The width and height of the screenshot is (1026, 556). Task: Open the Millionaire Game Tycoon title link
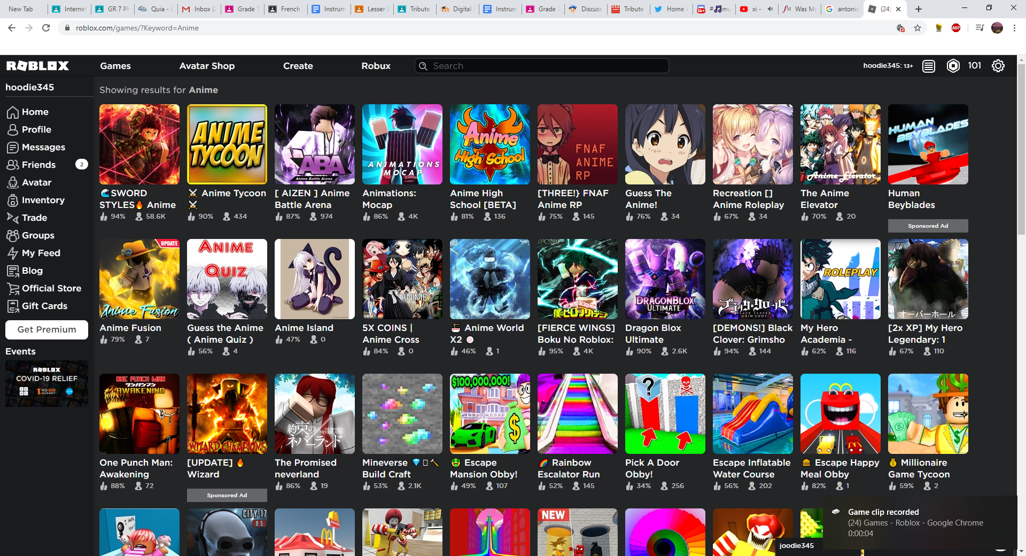pyautogui.click(x=919, y=468)
